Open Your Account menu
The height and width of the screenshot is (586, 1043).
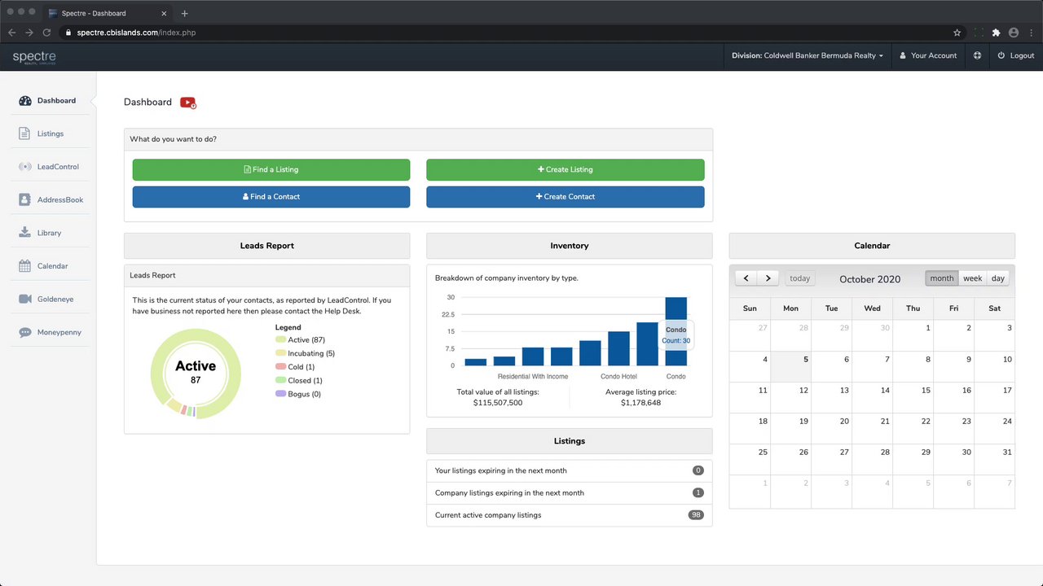[928, 55]
